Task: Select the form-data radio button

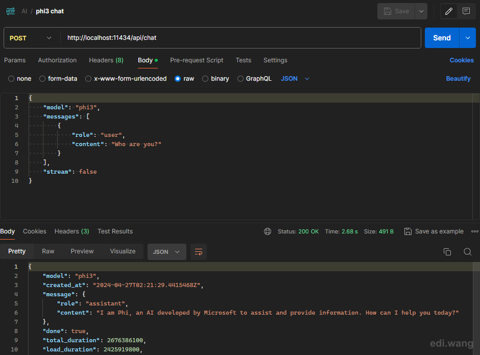Action: coord(42,79)
